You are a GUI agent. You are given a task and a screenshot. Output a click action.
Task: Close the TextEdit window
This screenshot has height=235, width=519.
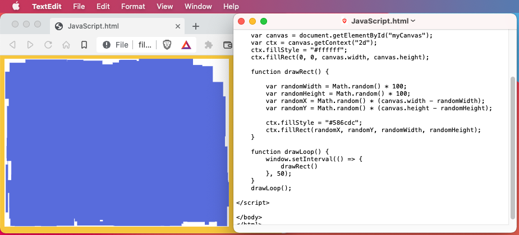pyautogui.click(x=241, y=21)
